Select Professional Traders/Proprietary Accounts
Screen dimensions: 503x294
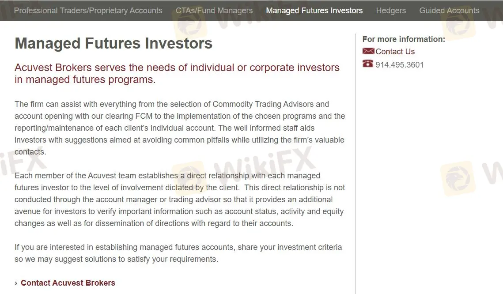(x=88, y=10)
